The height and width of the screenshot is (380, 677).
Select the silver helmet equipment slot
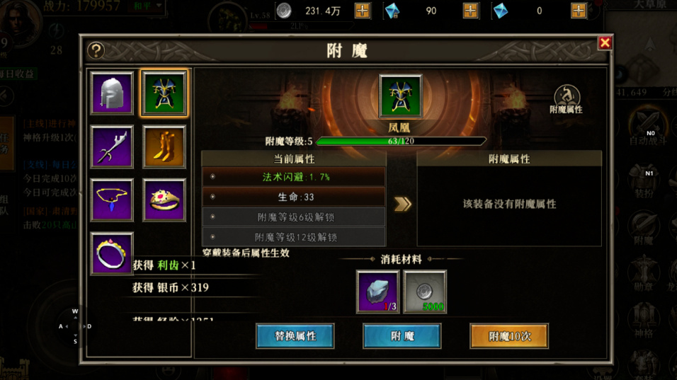tap(112, 93)
